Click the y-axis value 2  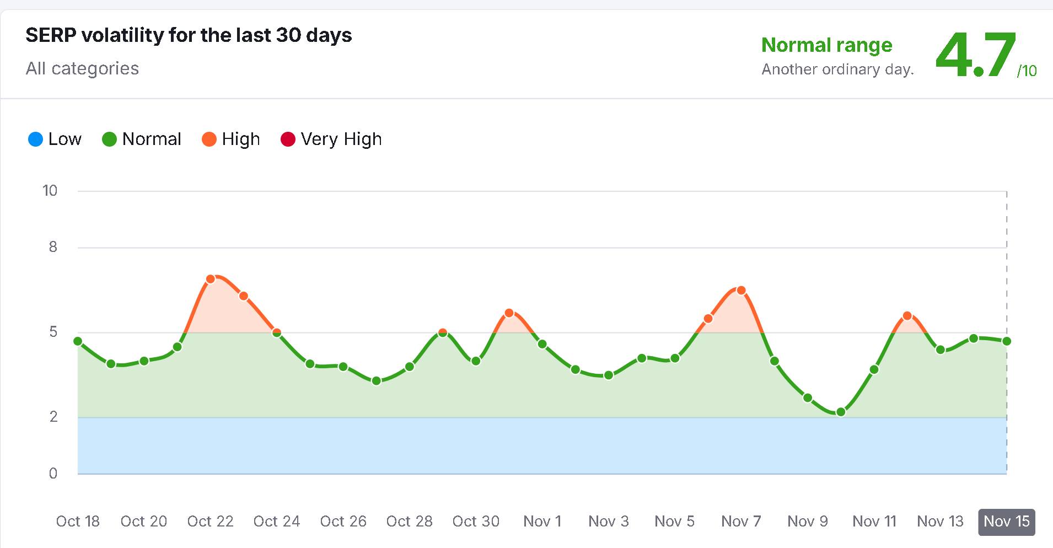point(53,417)
